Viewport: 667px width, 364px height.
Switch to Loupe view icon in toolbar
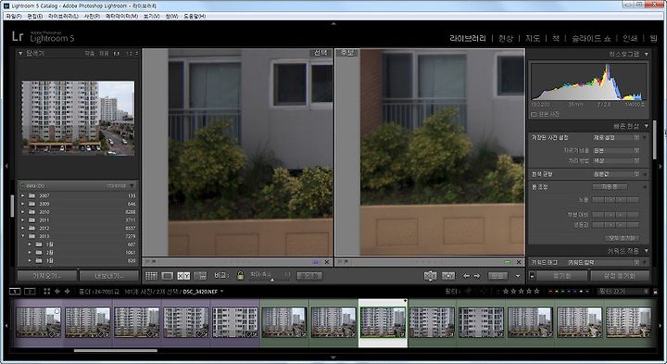tap(167, 276)
